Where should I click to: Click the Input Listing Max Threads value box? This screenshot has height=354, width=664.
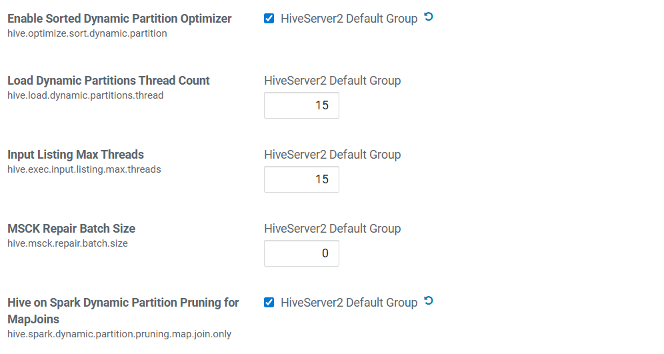click(x=301, y=179)
